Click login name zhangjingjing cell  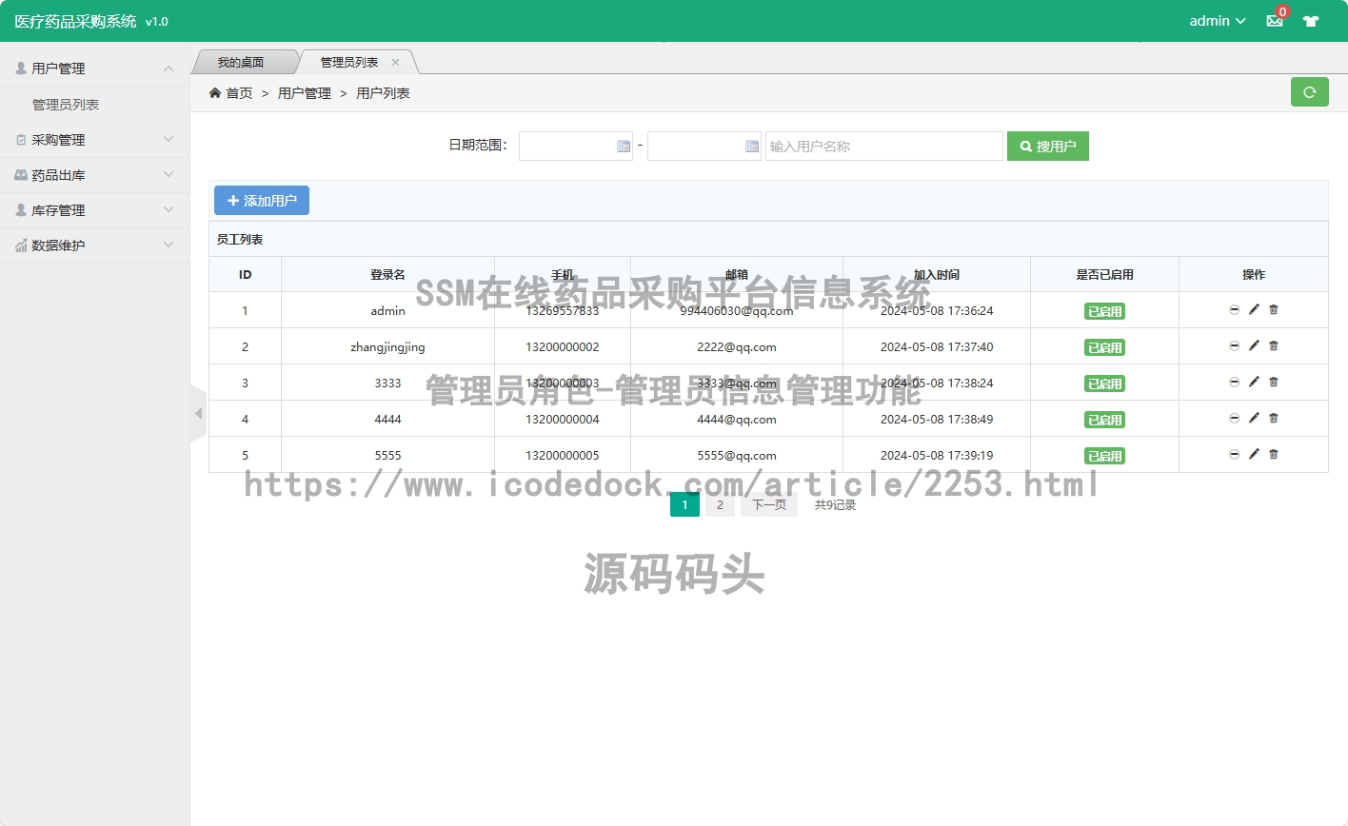(x=387, y=347)
